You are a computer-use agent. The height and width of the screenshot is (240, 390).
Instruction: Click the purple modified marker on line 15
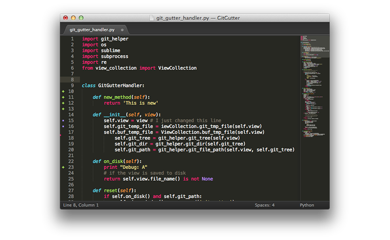63,120
